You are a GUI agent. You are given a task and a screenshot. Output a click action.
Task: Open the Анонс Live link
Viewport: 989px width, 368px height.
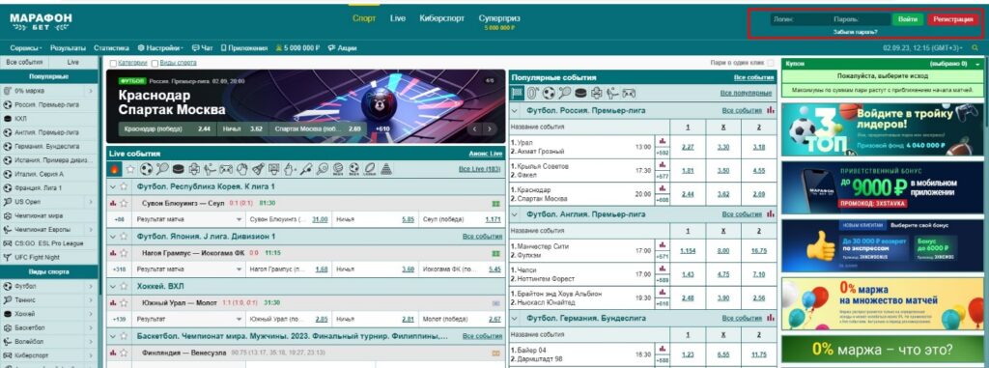486,154
